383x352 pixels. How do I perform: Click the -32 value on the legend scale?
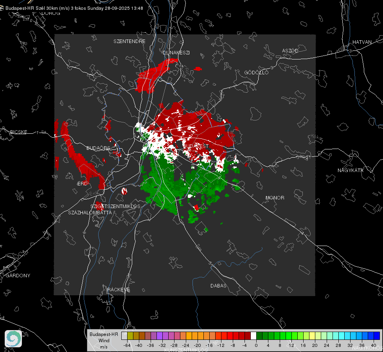(162, 345)
